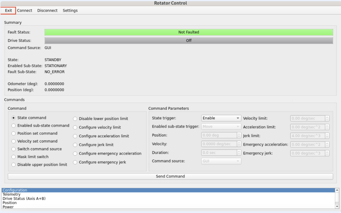The height and width of the screenshot is (213, 341).
Task: Select Enabled sub-state command radio button
Action: [13, 126]
